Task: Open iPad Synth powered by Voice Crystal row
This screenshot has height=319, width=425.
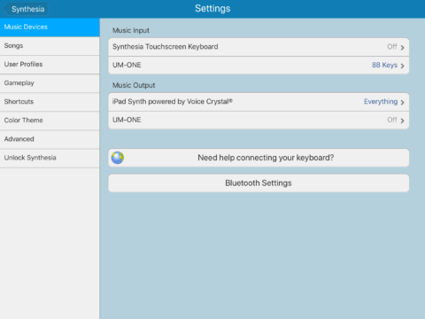Action: pyautogui.click(x=259, y=102)
